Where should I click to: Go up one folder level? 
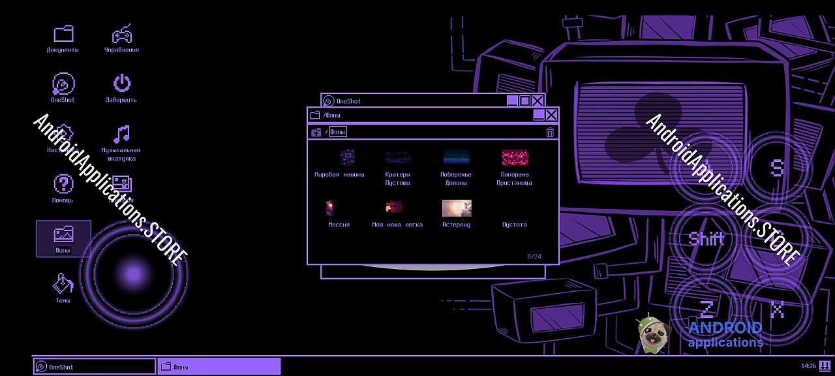point(316,133)
